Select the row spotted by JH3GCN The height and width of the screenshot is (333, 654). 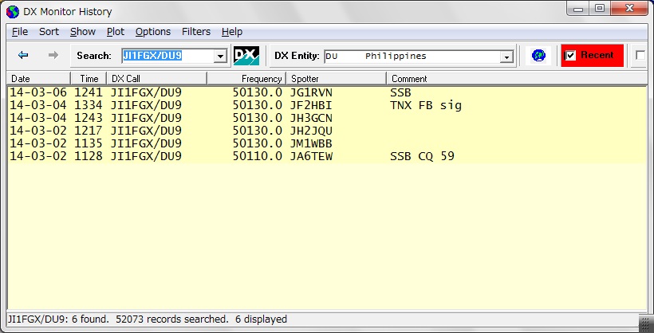point(327,118)
